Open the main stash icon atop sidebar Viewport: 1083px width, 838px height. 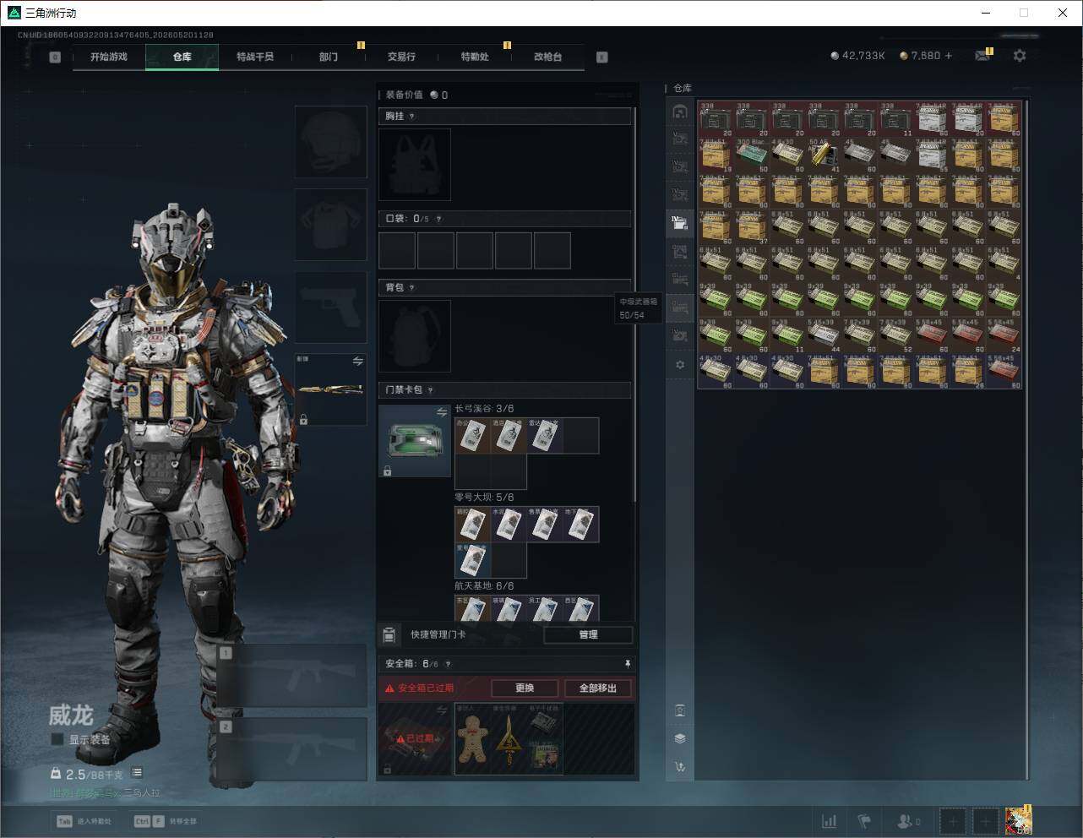pos(680,112)
